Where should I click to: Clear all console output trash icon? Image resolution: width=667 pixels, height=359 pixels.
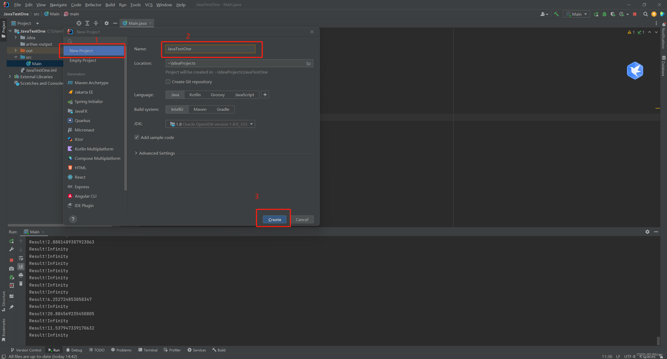point(21,284)
